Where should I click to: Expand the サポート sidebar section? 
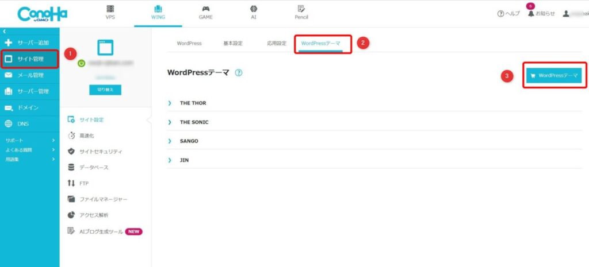[x=29, y=140]
